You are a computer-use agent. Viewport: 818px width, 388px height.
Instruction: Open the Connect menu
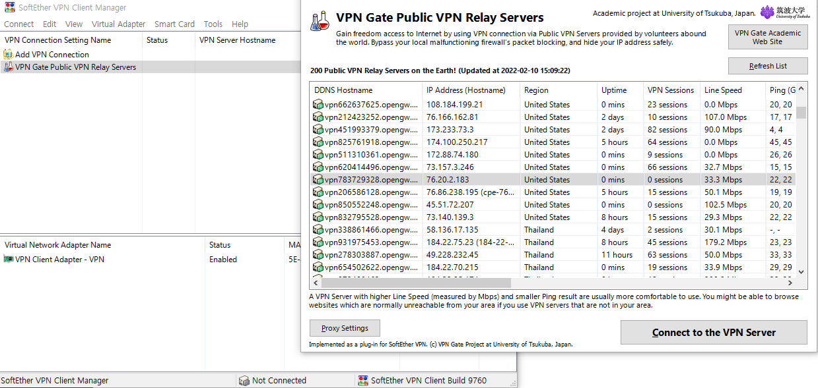(x=19, y=24)
